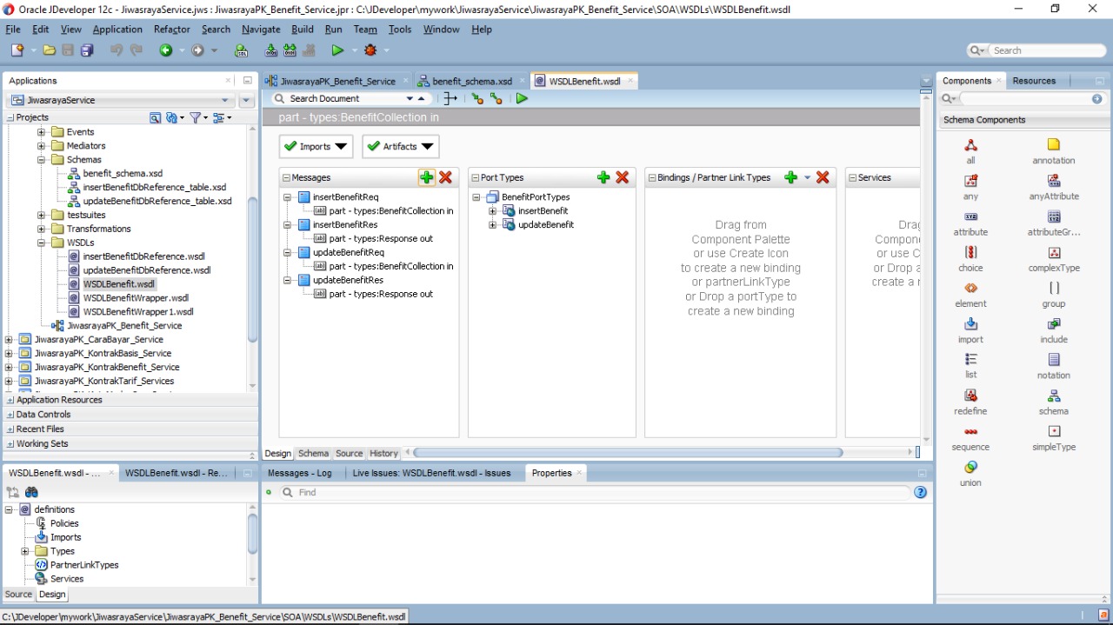Image resolution: width=1113 pixels, height=625 pixels.
Task: Select the insertBenefitReq message
Action: click(x=345, y=197)
